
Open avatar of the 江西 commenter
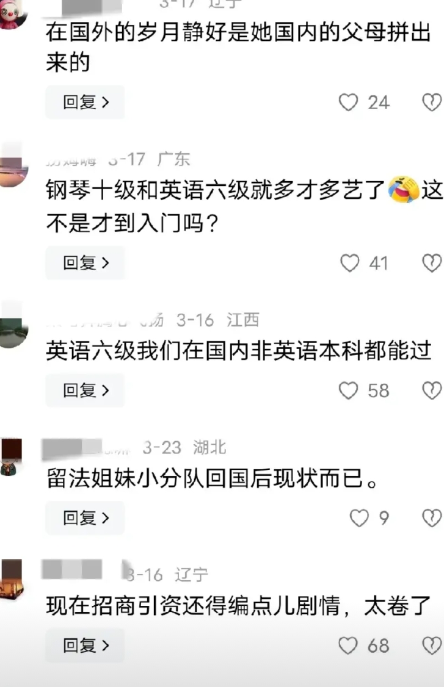(x=12, y=326)
